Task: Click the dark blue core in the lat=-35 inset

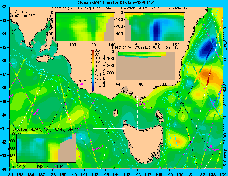Action: click(156, 31)
